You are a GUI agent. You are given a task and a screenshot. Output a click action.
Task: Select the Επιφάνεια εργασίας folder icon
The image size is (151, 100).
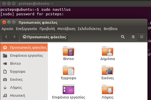coord(68,89)
